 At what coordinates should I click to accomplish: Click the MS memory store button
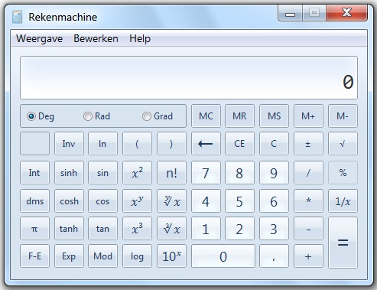274,116
